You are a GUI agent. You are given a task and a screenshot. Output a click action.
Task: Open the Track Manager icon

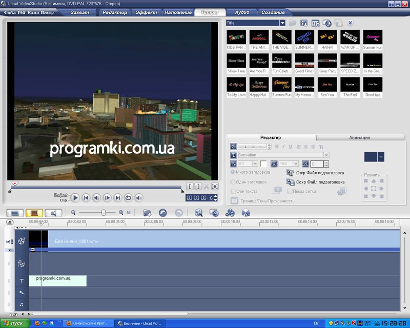coord(230,213)
